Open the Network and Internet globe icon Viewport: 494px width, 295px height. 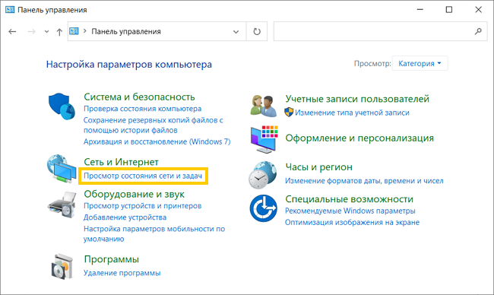[62, 169]
